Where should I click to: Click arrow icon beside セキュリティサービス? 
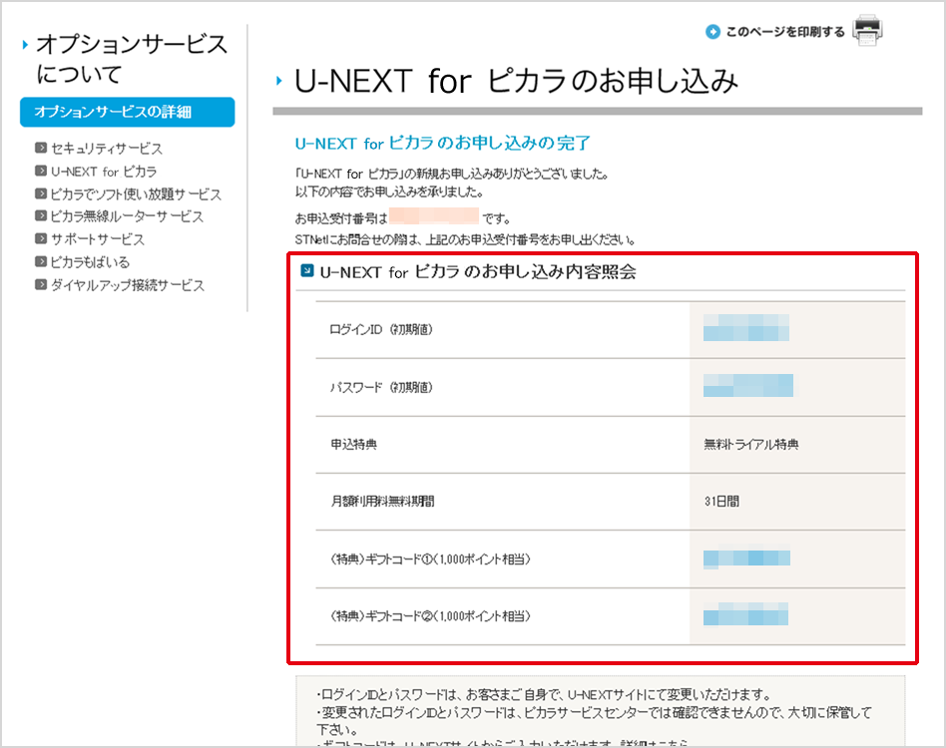pos(41,148)
